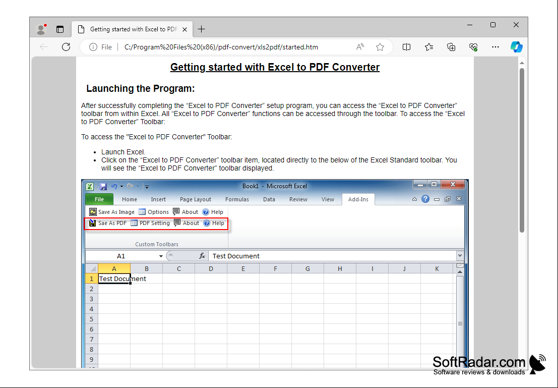Click the Excel help question mark icon

[425, 199]
